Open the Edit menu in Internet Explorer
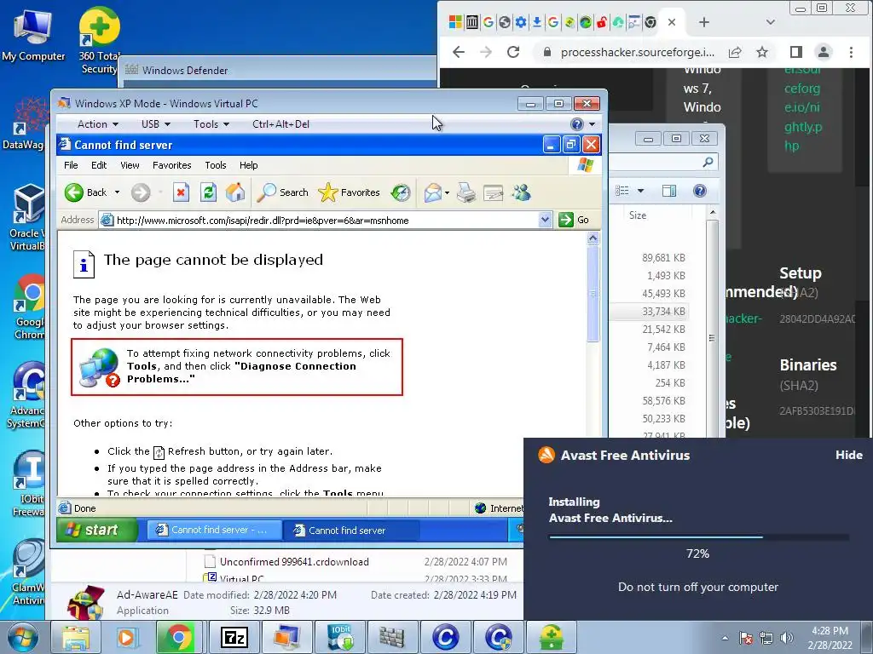873x654 pixels. click(x=99, y=165)
